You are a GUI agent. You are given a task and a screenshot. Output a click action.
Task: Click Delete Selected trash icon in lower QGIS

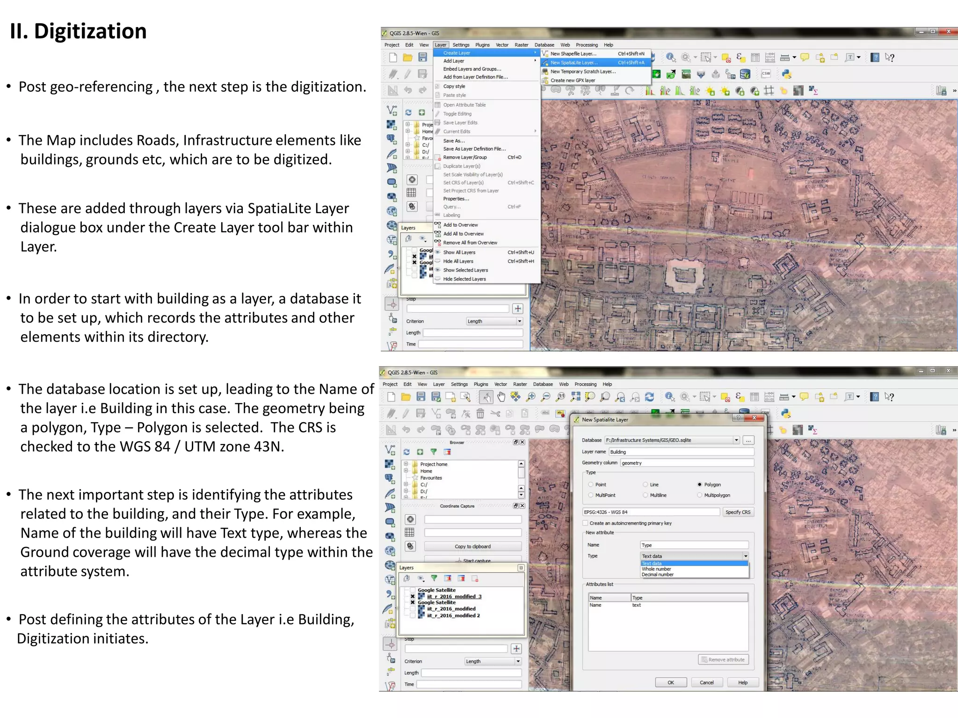[480, 413]
